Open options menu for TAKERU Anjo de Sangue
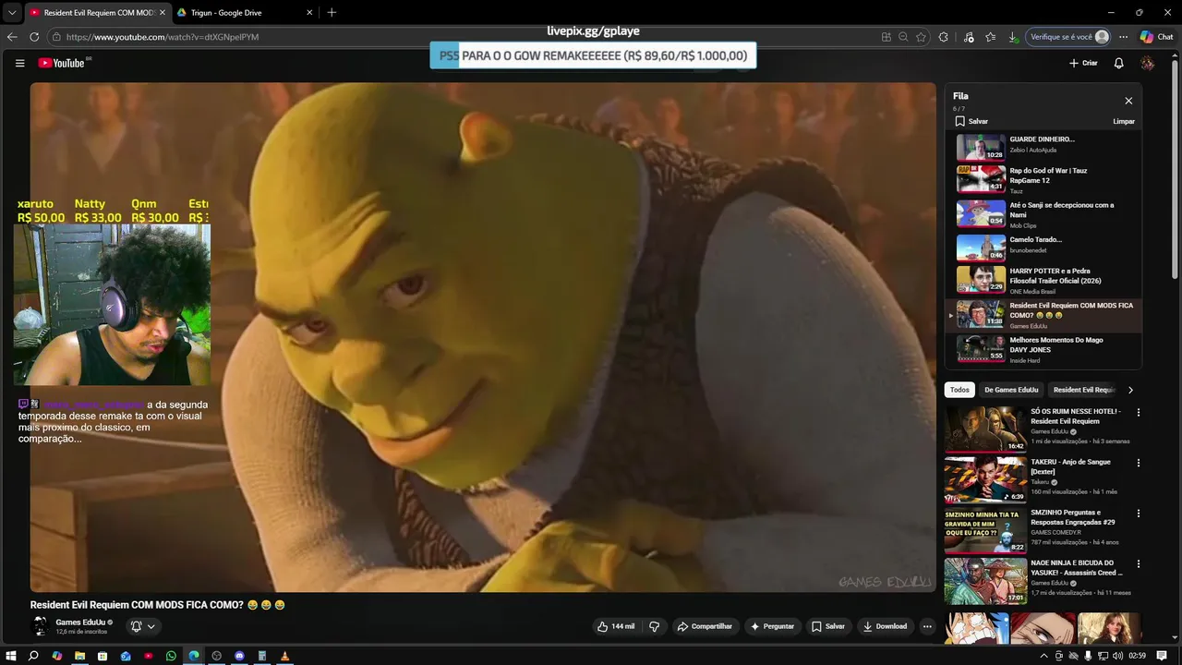Screen dimensions: 1182x665 (x=1138, y=463)
